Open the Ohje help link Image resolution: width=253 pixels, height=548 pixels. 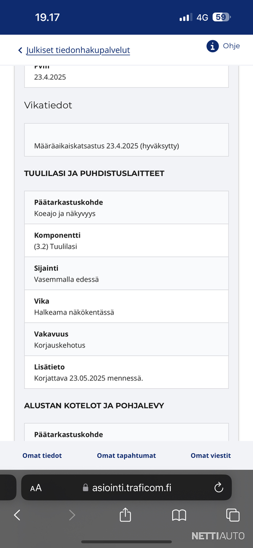tap(231, 46)
